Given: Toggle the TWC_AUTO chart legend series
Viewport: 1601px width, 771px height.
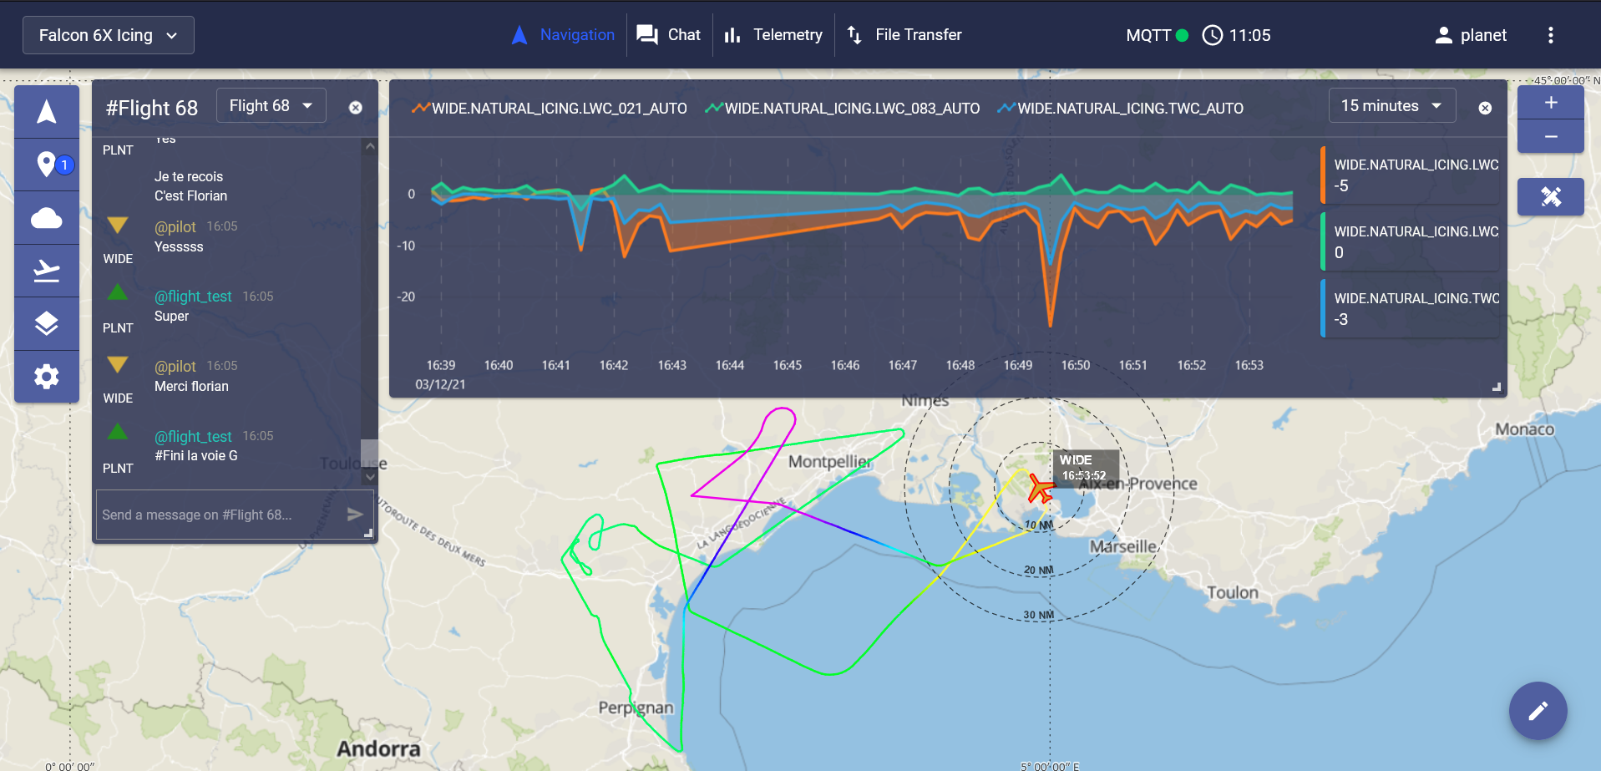Looking at the screenshot, I should (x=1121, y=109).
